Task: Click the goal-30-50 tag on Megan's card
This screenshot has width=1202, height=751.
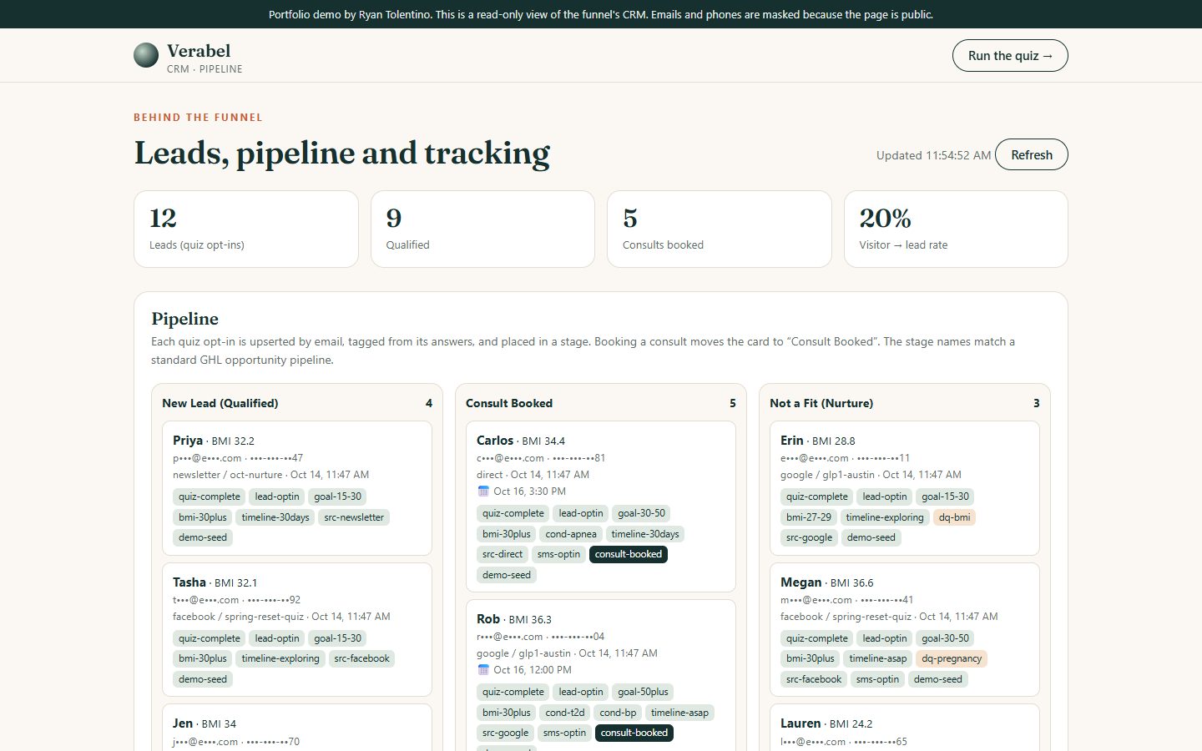Action: click(946, 638)
